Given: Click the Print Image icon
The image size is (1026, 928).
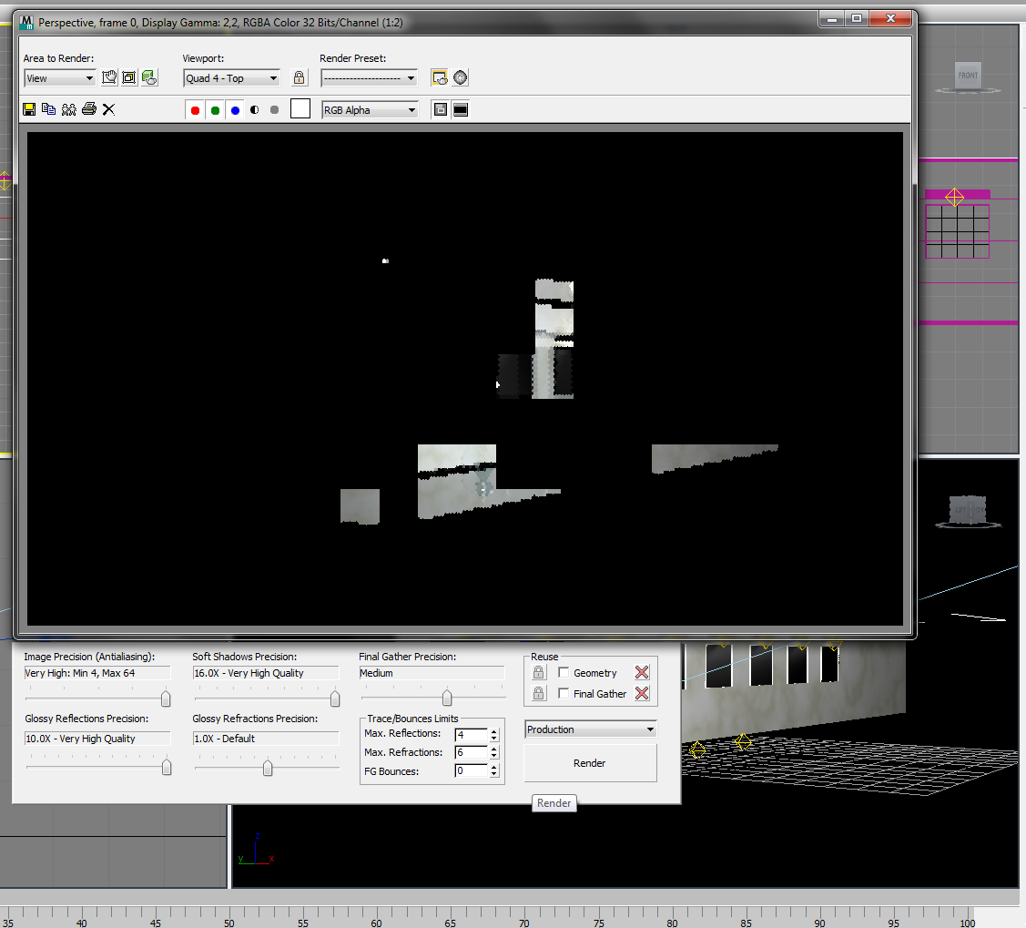Looking at the screenshot, I should tap(88, 109).
